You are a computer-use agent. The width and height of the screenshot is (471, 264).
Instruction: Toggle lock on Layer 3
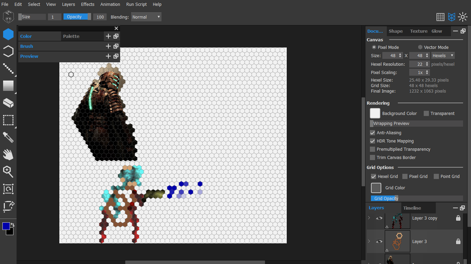[x=458, y=242]
